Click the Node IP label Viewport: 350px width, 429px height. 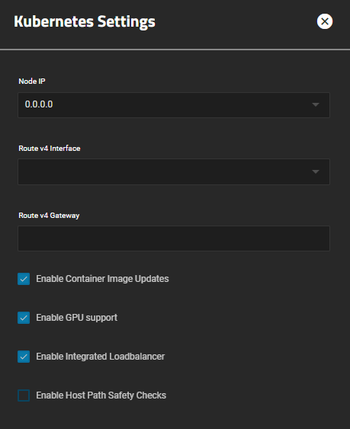(32, 82)
